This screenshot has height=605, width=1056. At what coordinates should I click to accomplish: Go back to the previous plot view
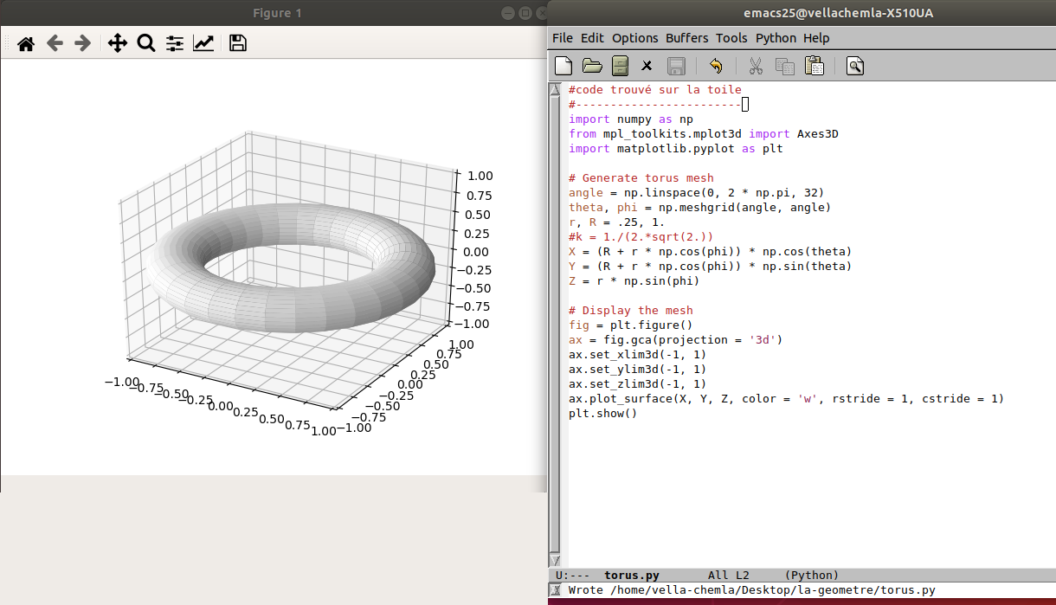(55, 43)
